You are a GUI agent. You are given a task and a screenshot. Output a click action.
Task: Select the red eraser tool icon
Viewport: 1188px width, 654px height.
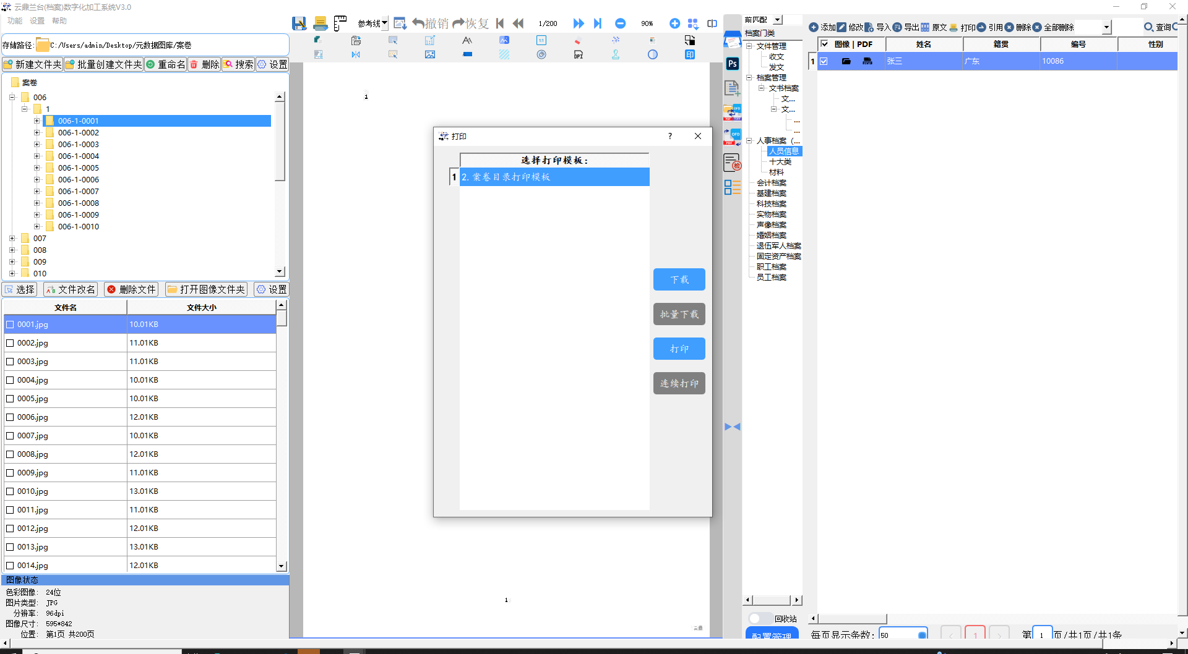(578, 41)
